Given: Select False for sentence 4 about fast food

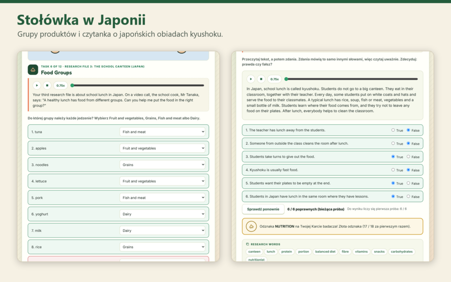Looking at the screenshot, I should (x=408, y=170).
